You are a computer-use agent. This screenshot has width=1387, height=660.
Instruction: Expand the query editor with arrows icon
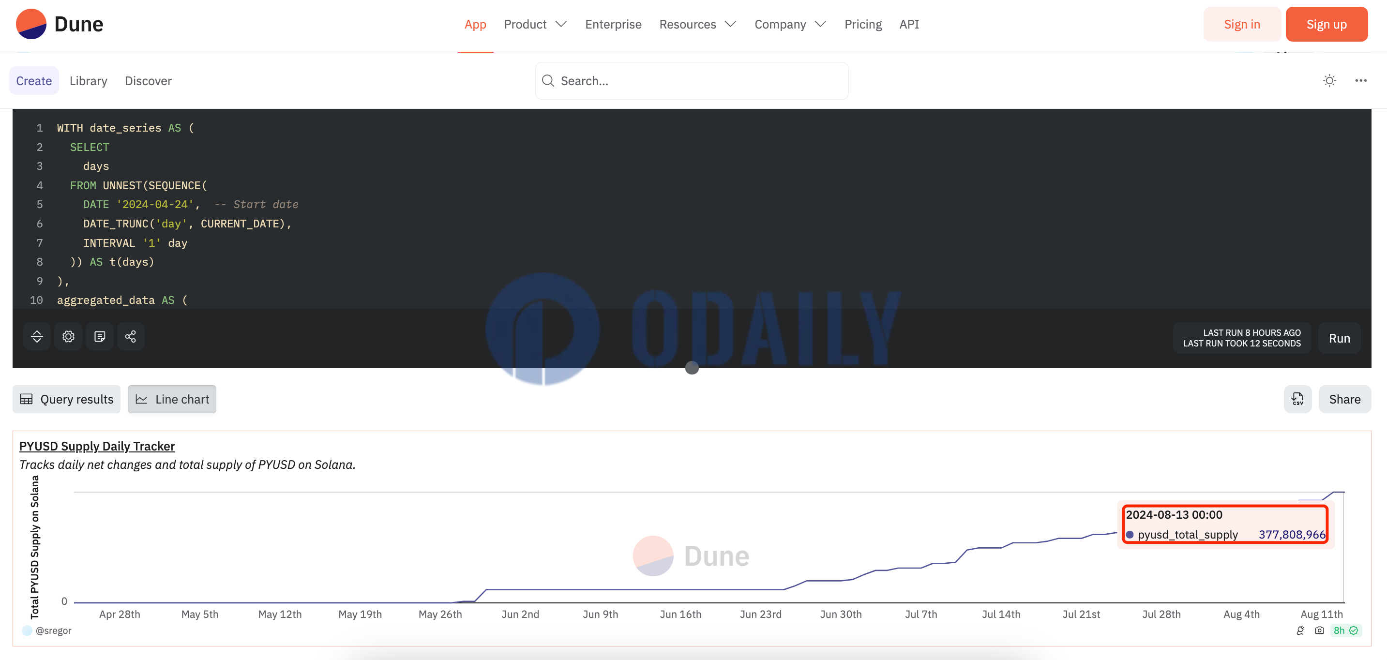37,336
